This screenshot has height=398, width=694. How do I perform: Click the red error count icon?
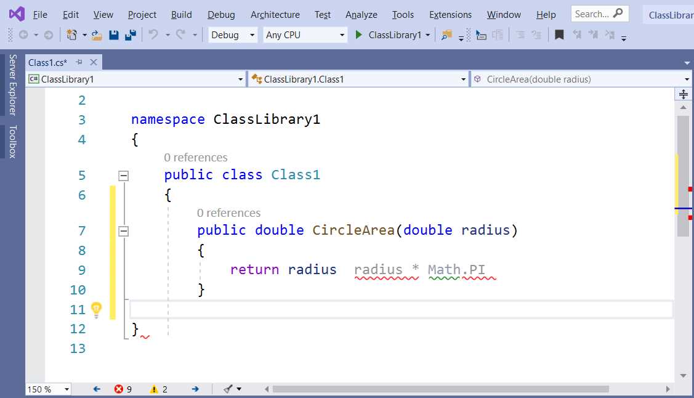(119, 389)
